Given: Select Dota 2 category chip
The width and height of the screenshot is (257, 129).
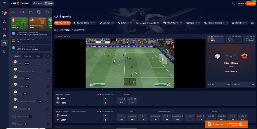Looking at the screenshot, I should tap(125, 23).
